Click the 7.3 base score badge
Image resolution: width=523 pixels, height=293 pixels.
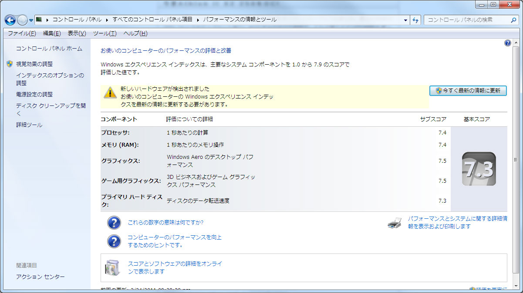(479, 169)
